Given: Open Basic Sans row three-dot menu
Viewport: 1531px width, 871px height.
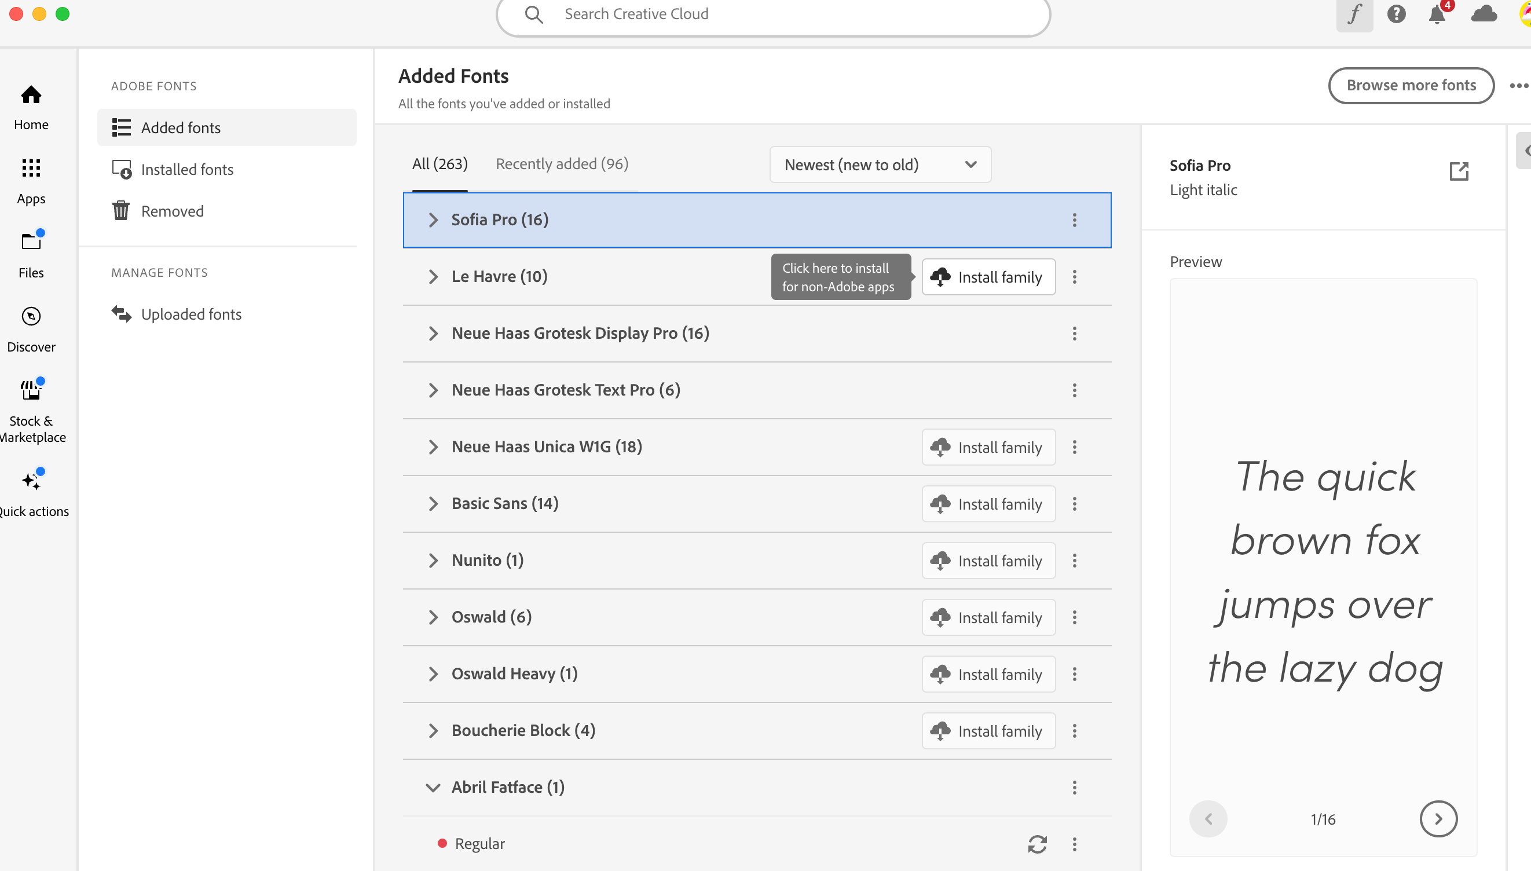Looking at the screenshot, I should [1075, 504].
